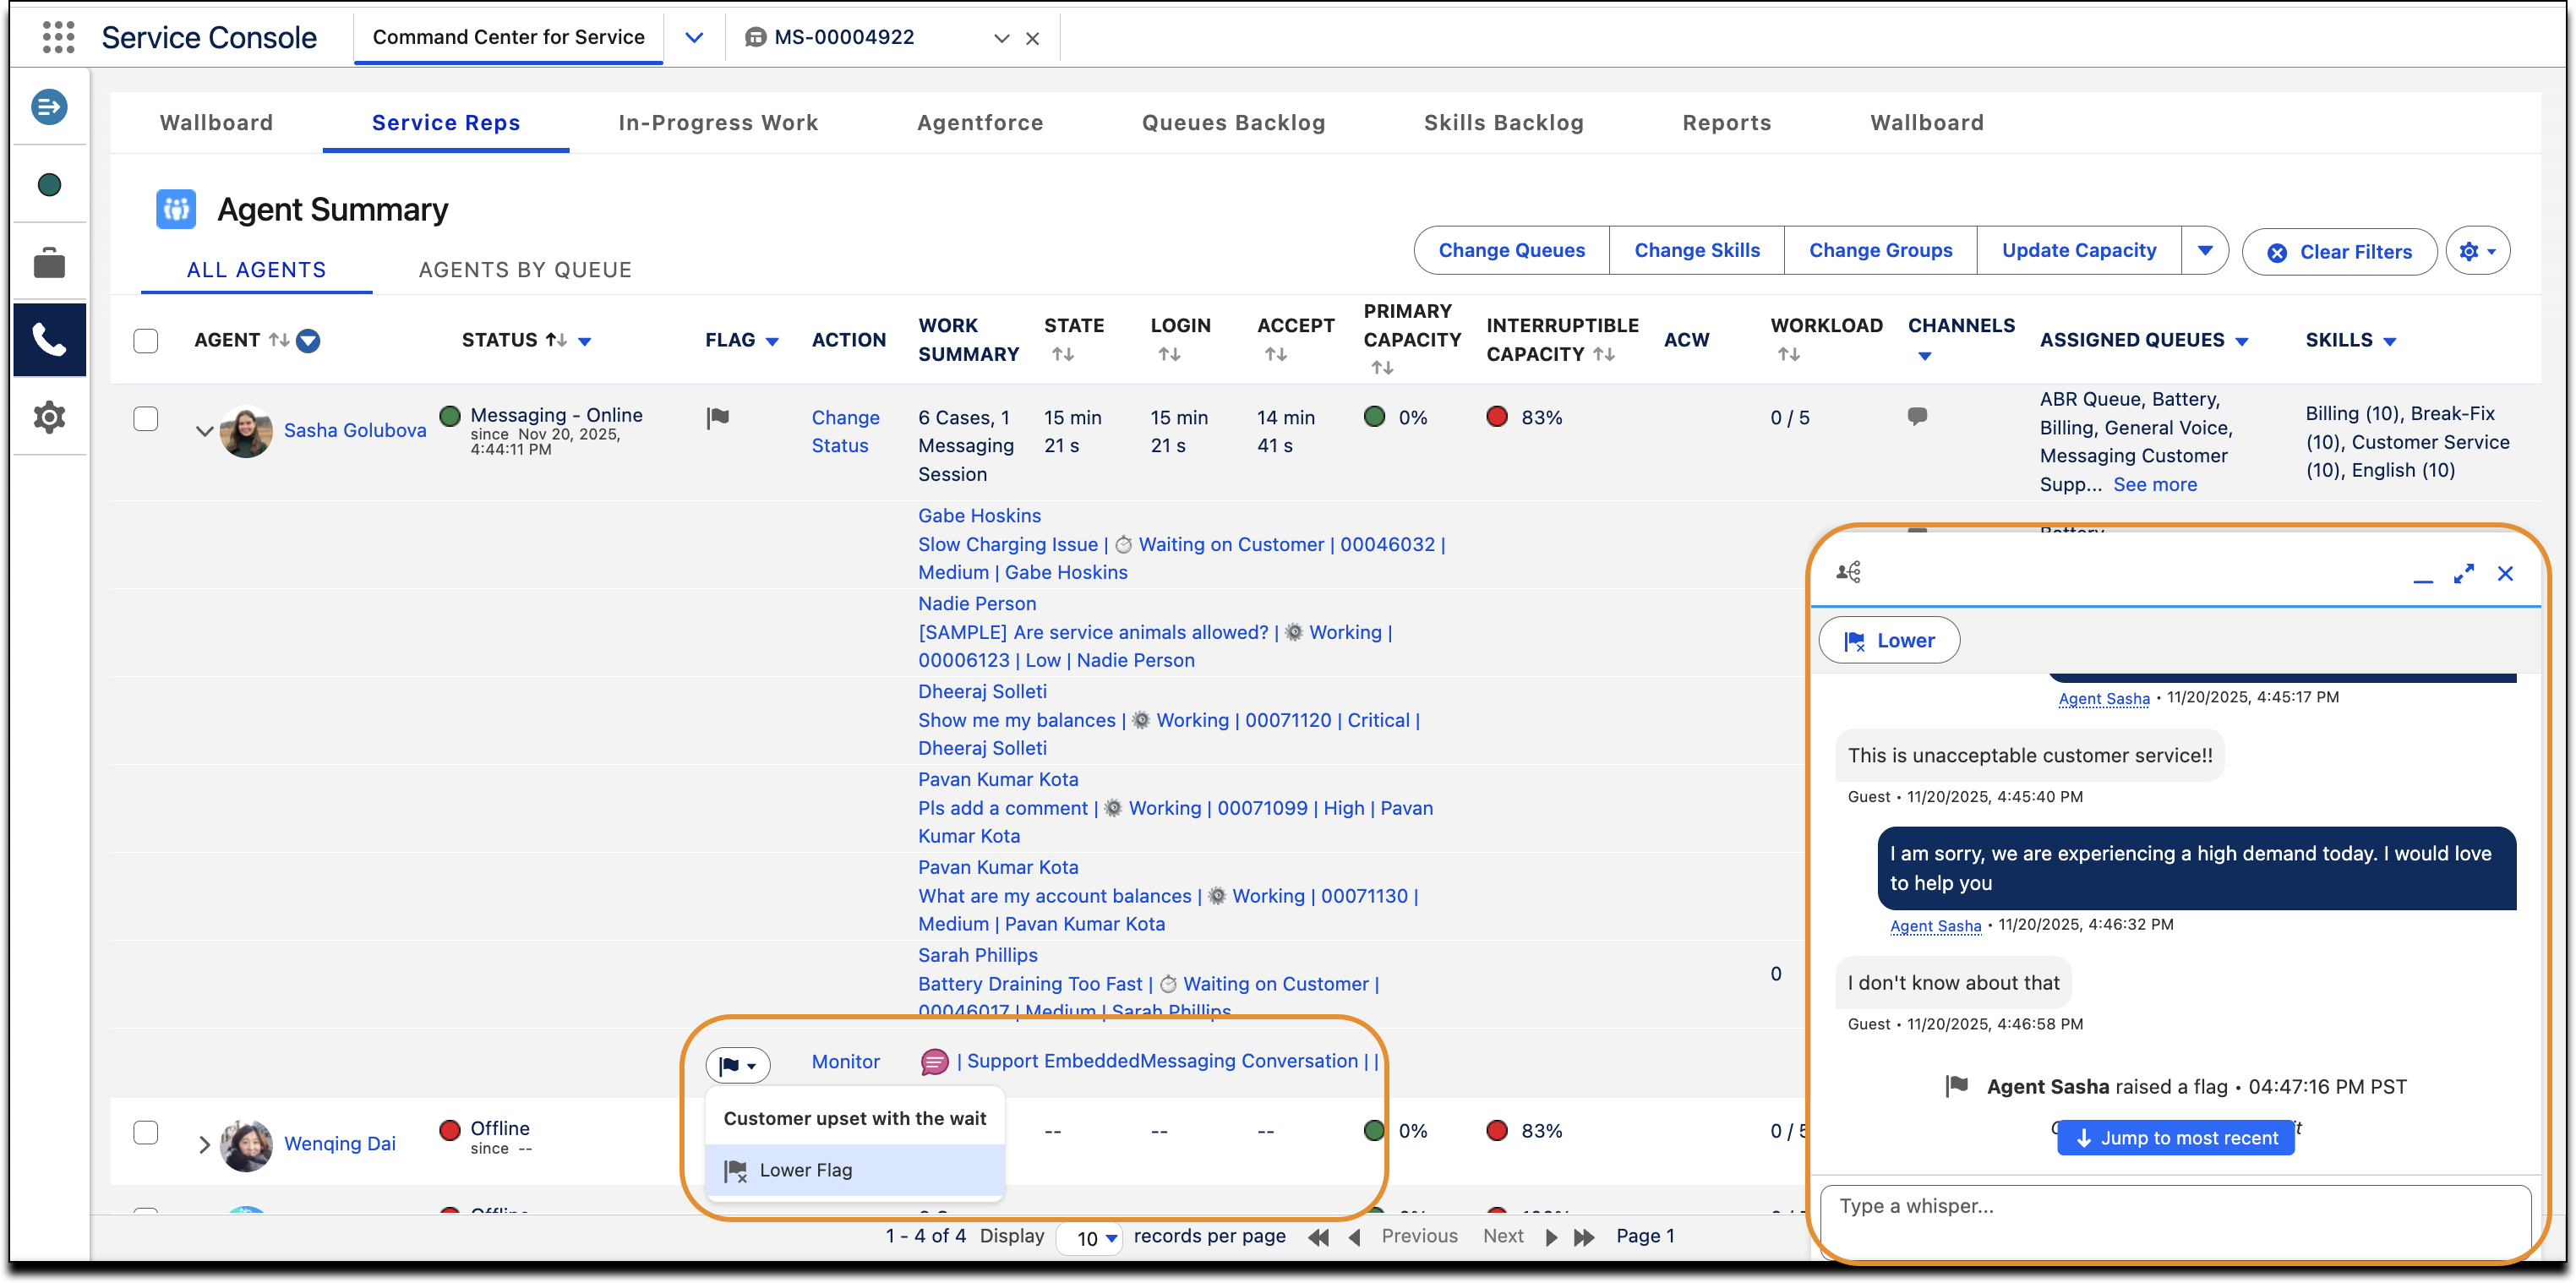2576x1283 pixels.
Task: Close the chat monitoring panel
Action: point(2505,573)
